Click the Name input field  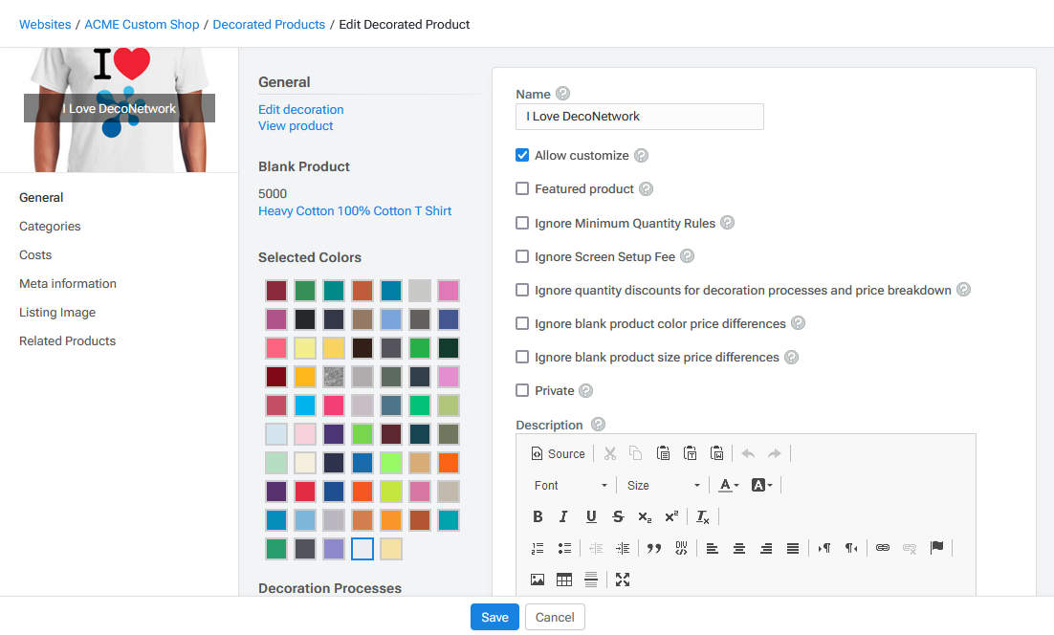pos(640,117)
